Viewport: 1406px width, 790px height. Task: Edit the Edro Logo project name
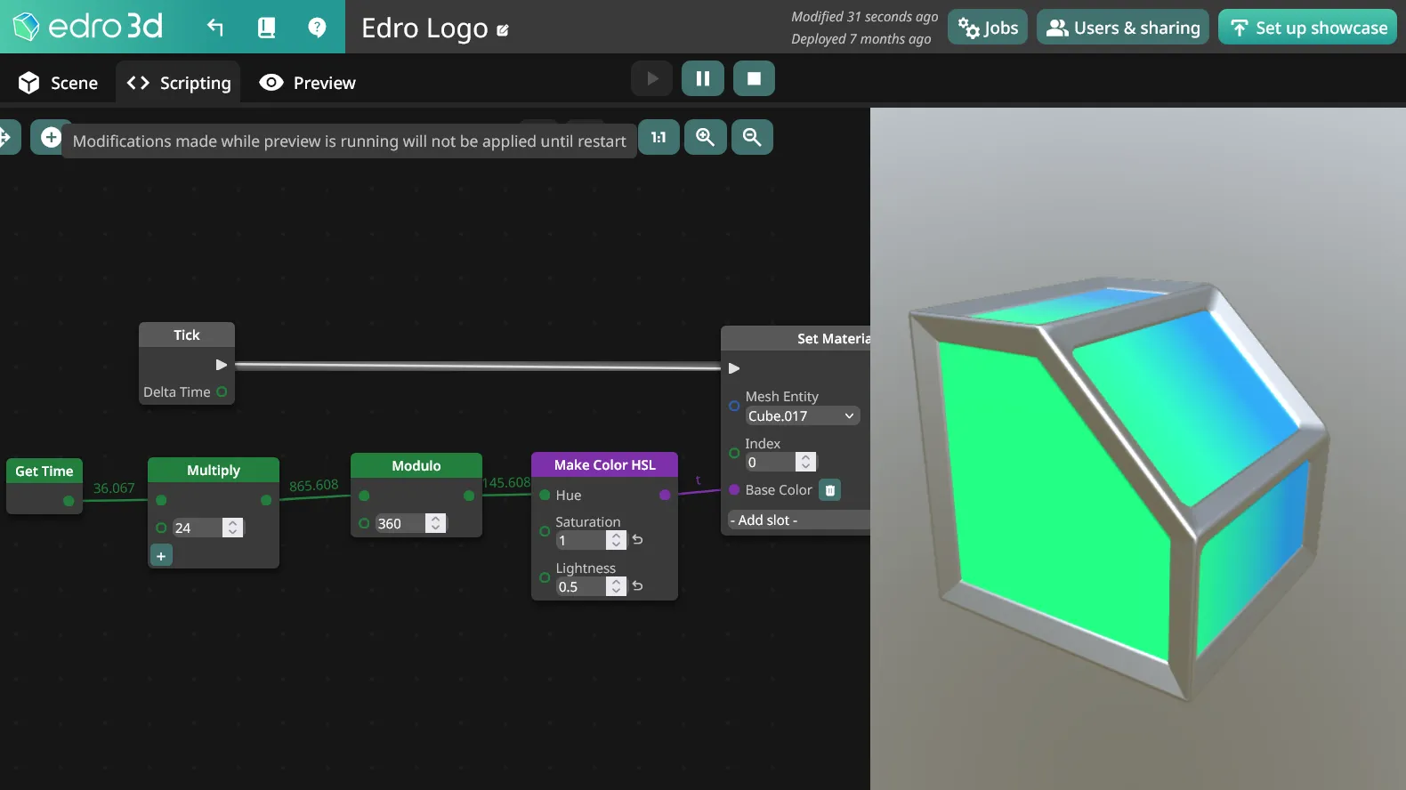click(x=503, y=30)
